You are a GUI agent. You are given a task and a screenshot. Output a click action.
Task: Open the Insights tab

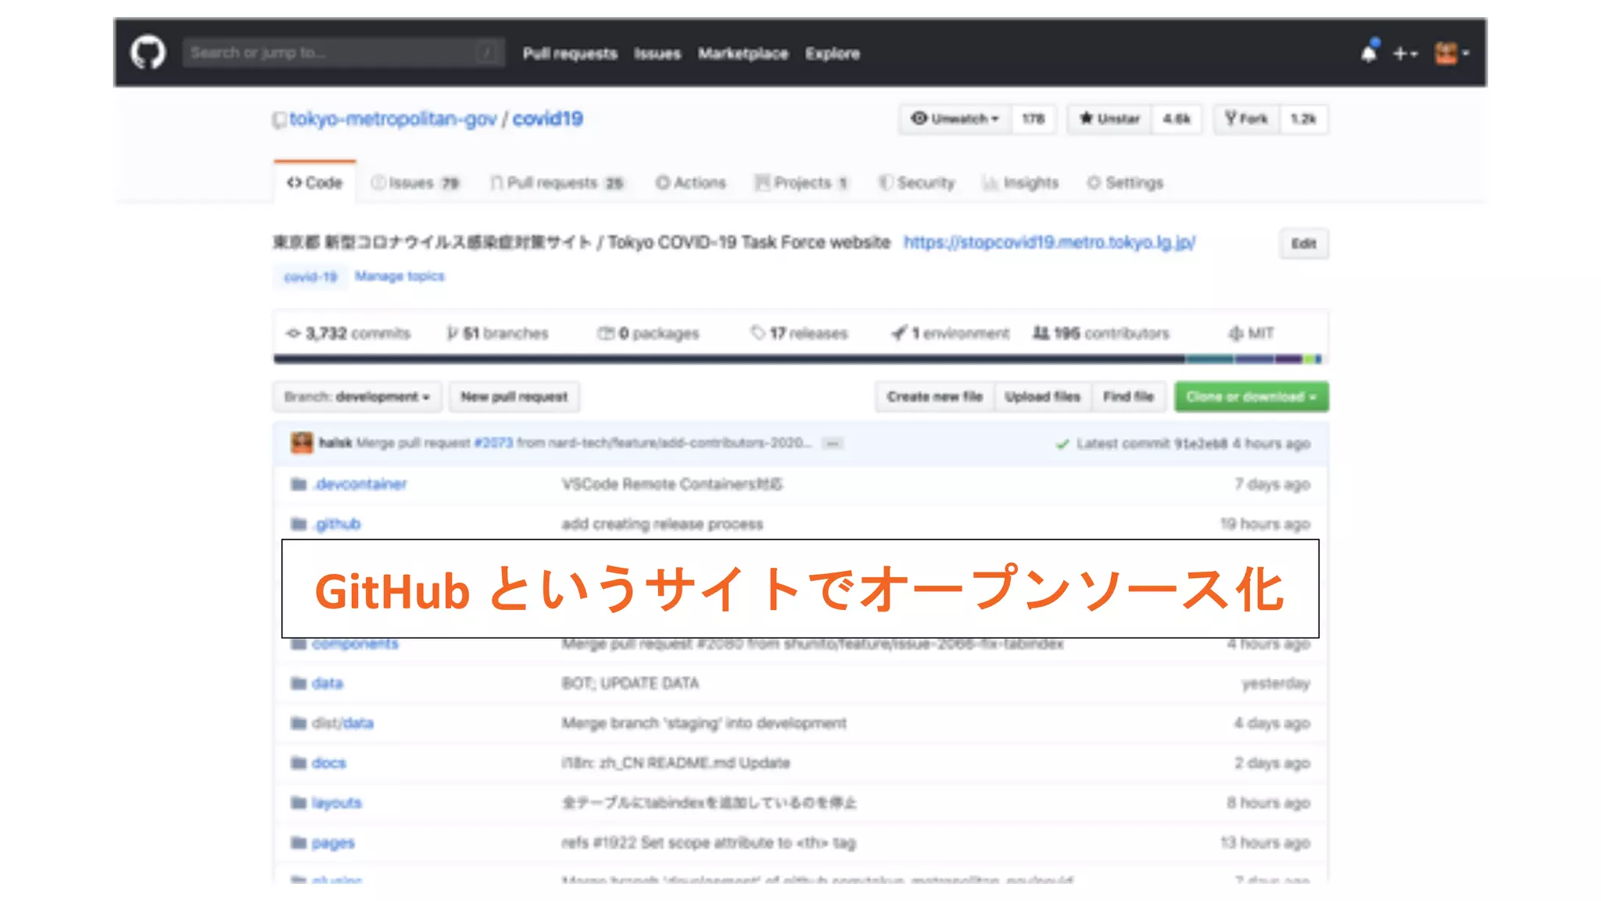[x=1020, y=182]
